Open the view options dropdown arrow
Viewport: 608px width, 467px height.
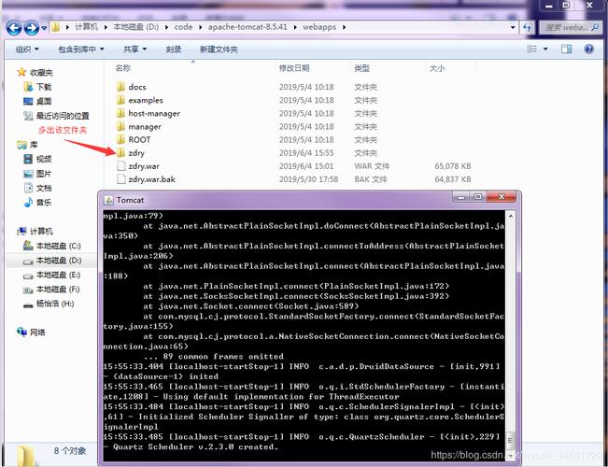point(545,49)
